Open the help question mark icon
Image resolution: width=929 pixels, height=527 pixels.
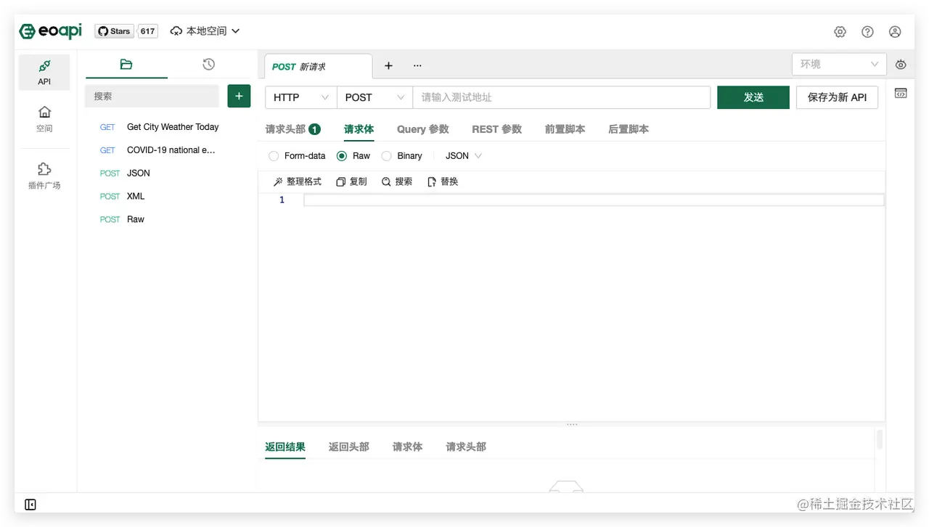[867, 32]
